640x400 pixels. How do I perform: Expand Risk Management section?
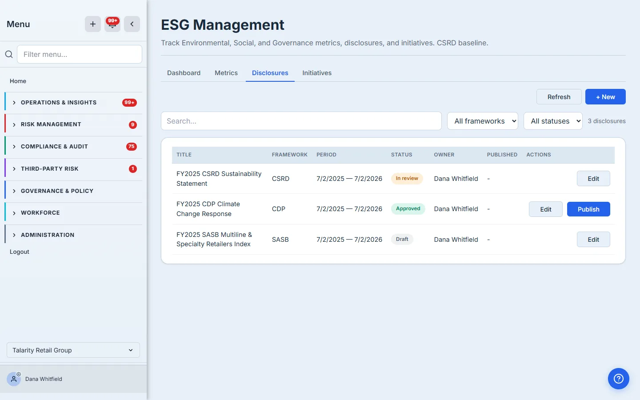click(x=73, y=124)
